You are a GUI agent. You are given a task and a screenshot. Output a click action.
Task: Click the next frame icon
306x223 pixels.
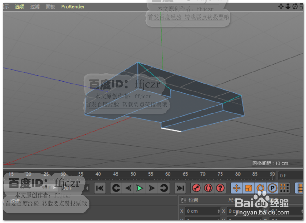(x=151, y=188)
